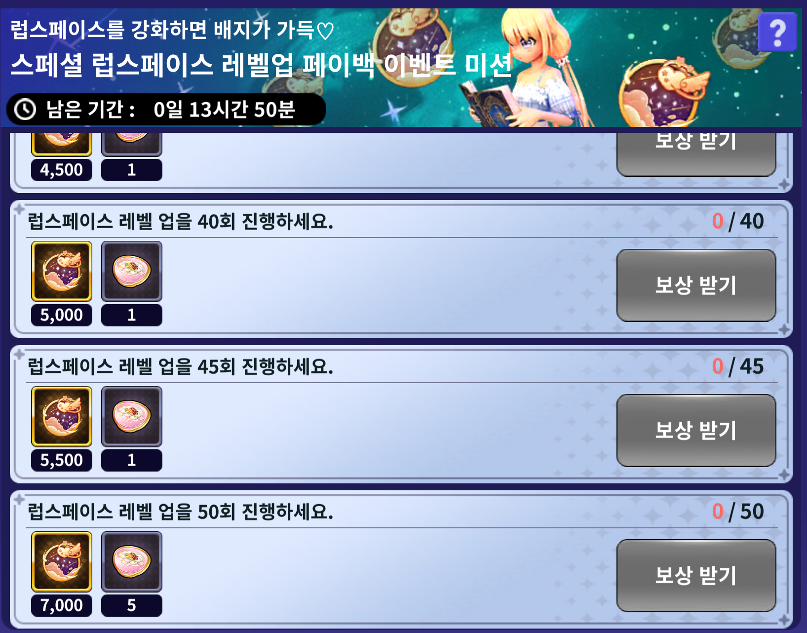Select the 5,000 badge quantity label
The width and height of the screenshot is (807, 633).
[62, 315]
